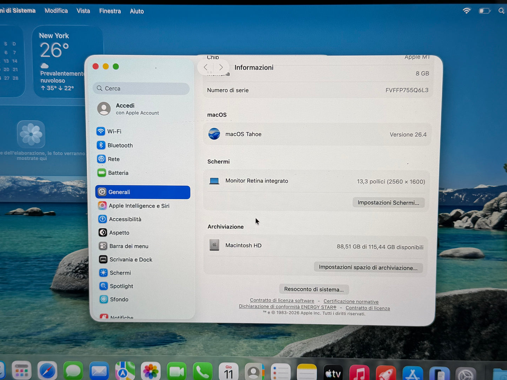
Task: Open Calendar from the Dock
Action: 229,372
